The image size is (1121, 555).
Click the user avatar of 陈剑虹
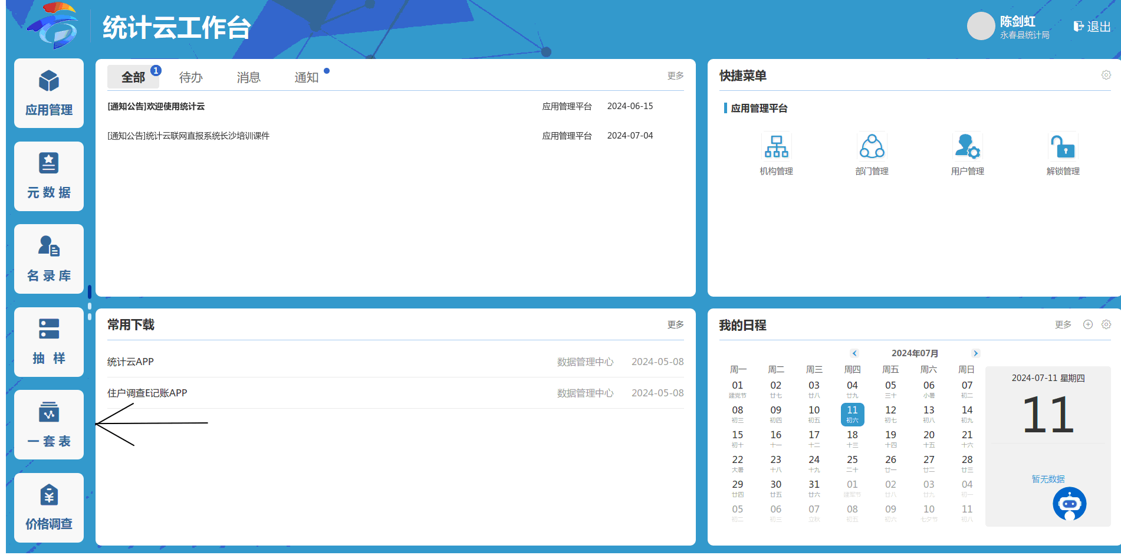tap(981, 26)
